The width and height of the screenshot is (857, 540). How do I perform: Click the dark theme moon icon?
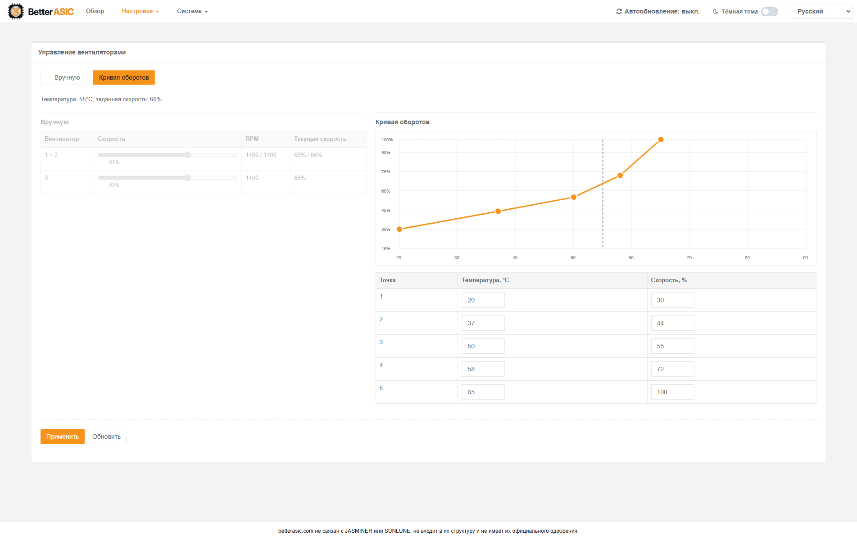point(715,12)
